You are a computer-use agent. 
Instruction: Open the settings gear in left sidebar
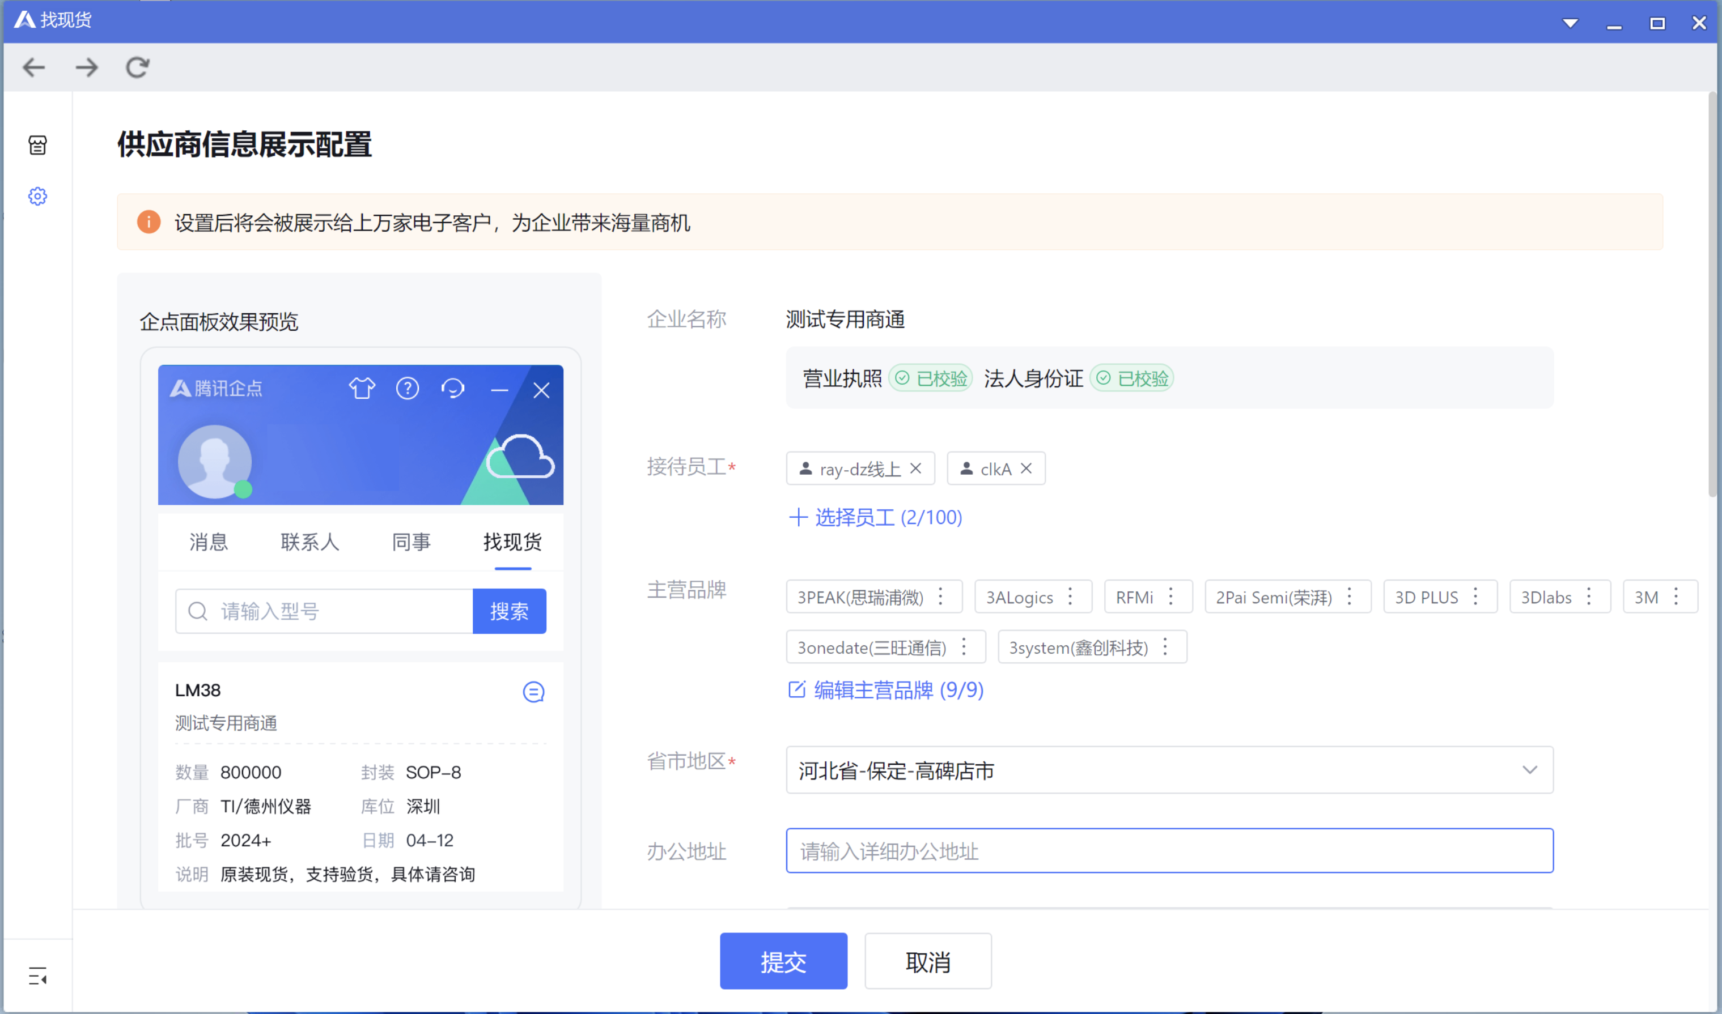[x=37, y=197]
